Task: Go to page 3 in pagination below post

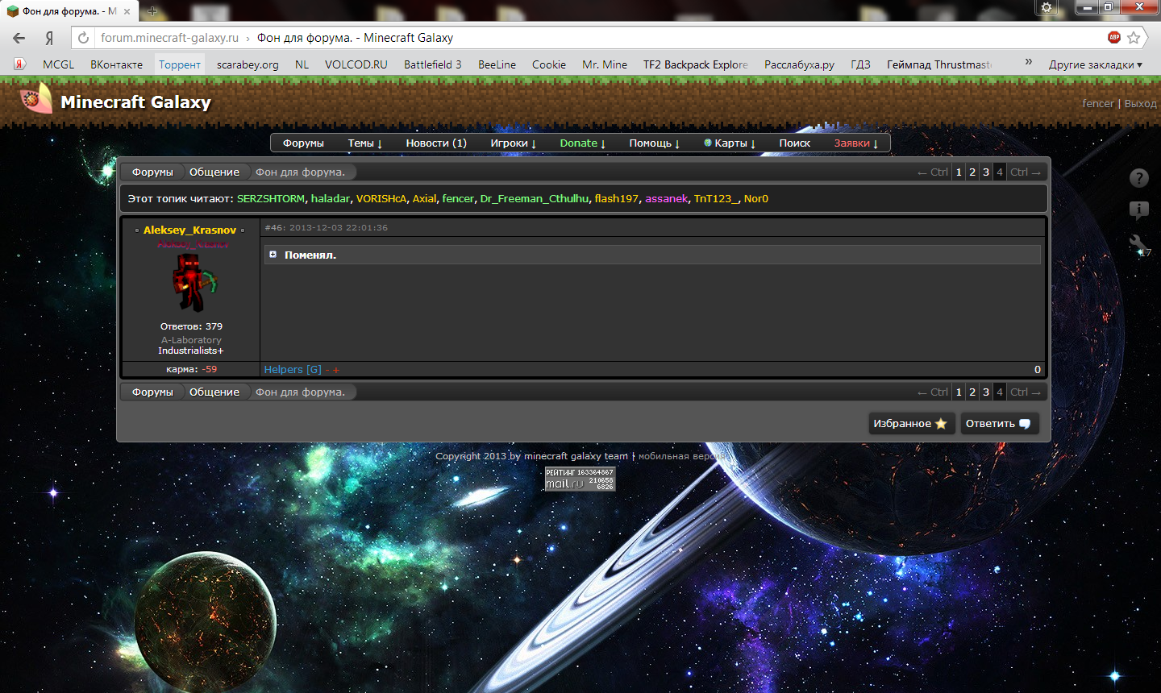Action: 986,392
